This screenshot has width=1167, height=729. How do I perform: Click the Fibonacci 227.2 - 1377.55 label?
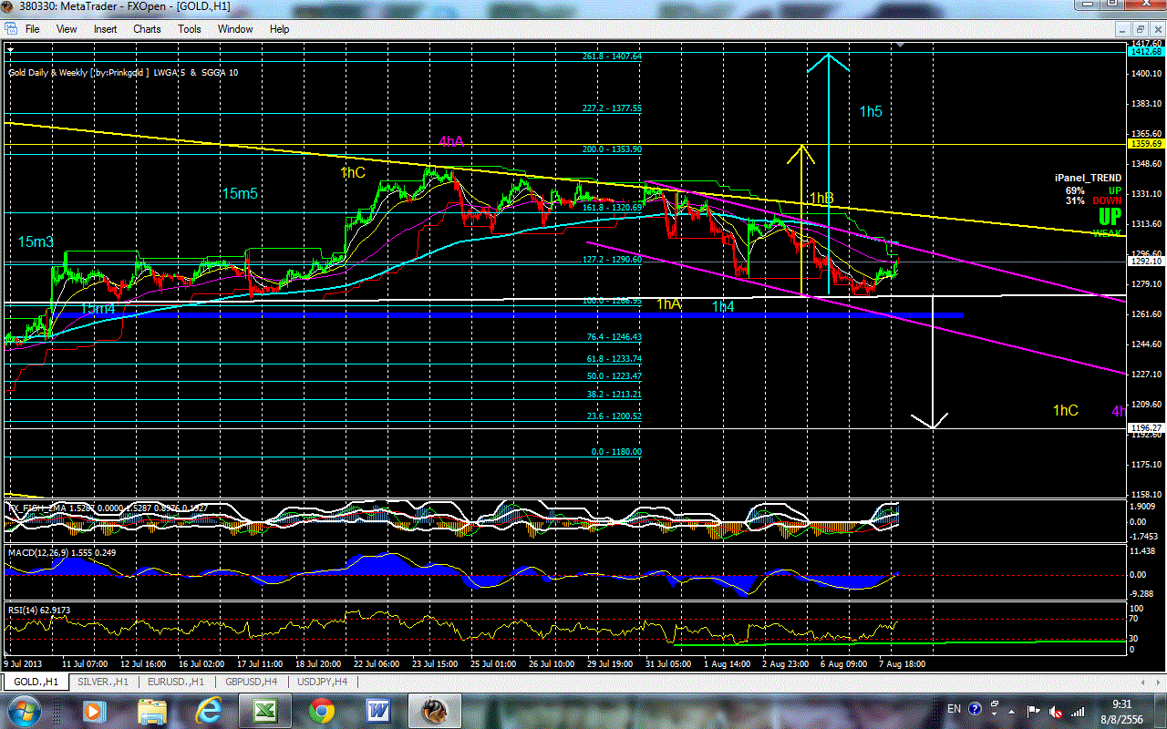[x=612, y=108]
